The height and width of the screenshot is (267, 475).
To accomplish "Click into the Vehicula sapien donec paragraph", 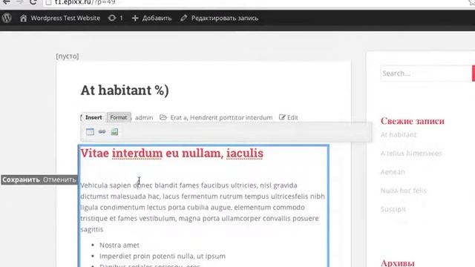I will [203, 207].
